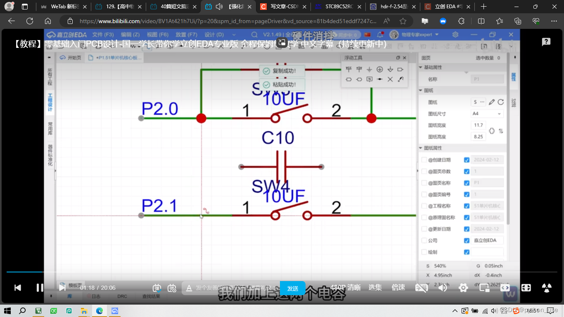
Task: Click the 公司 value field 嘉立创EDA
Action: (487, 240)
